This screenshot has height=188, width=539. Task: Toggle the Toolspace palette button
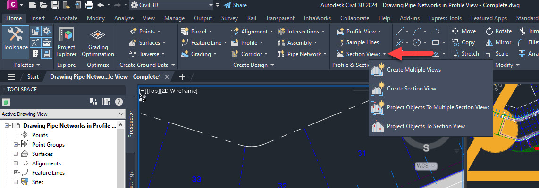(x=16, y=42)
